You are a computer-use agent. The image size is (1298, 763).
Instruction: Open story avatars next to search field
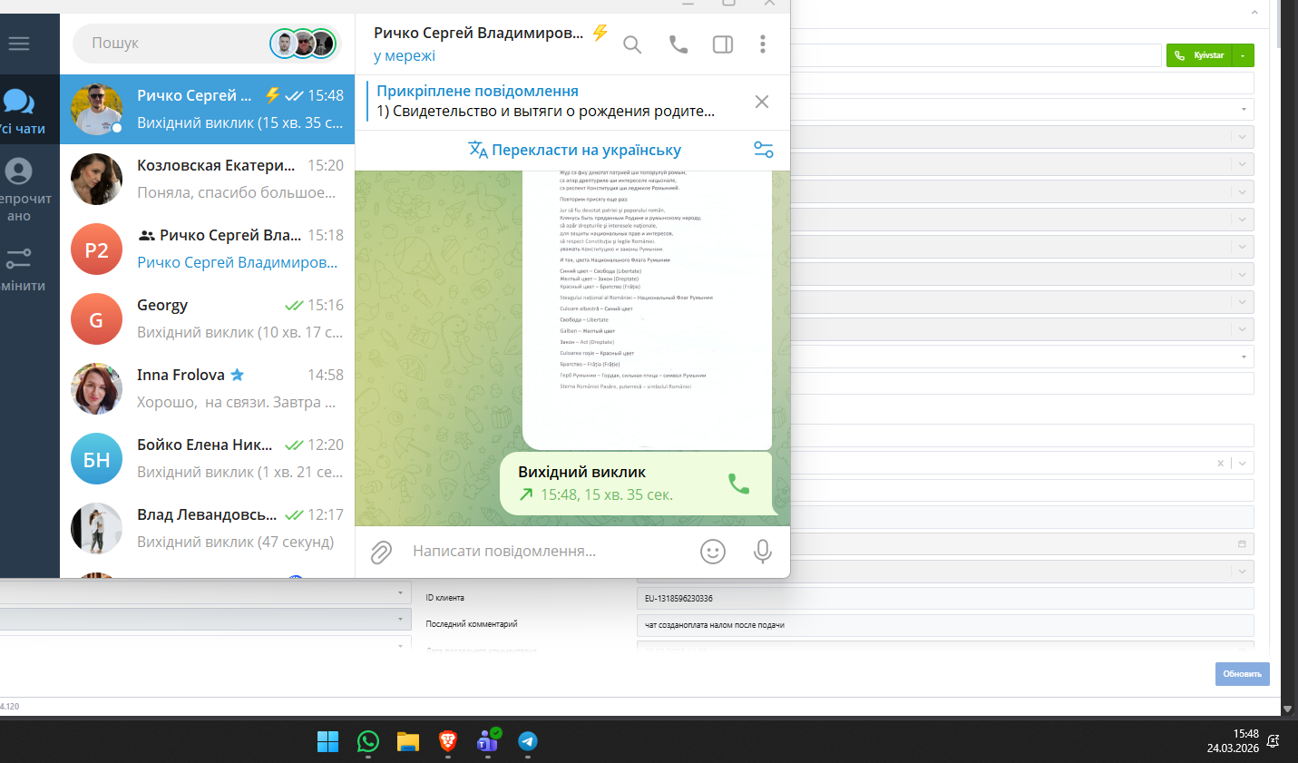pos(303,43)
